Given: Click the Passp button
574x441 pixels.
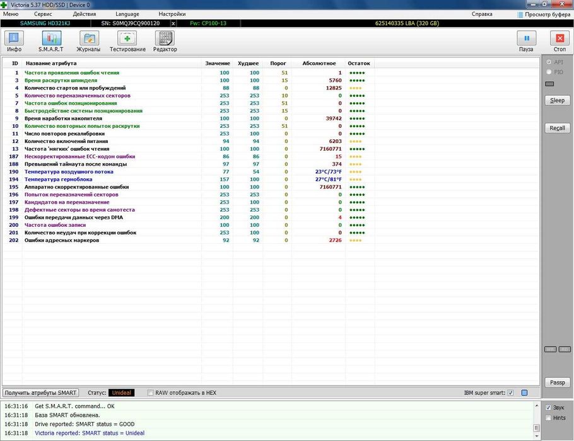Looking at the screenshot, I should [x=557, y=382].
